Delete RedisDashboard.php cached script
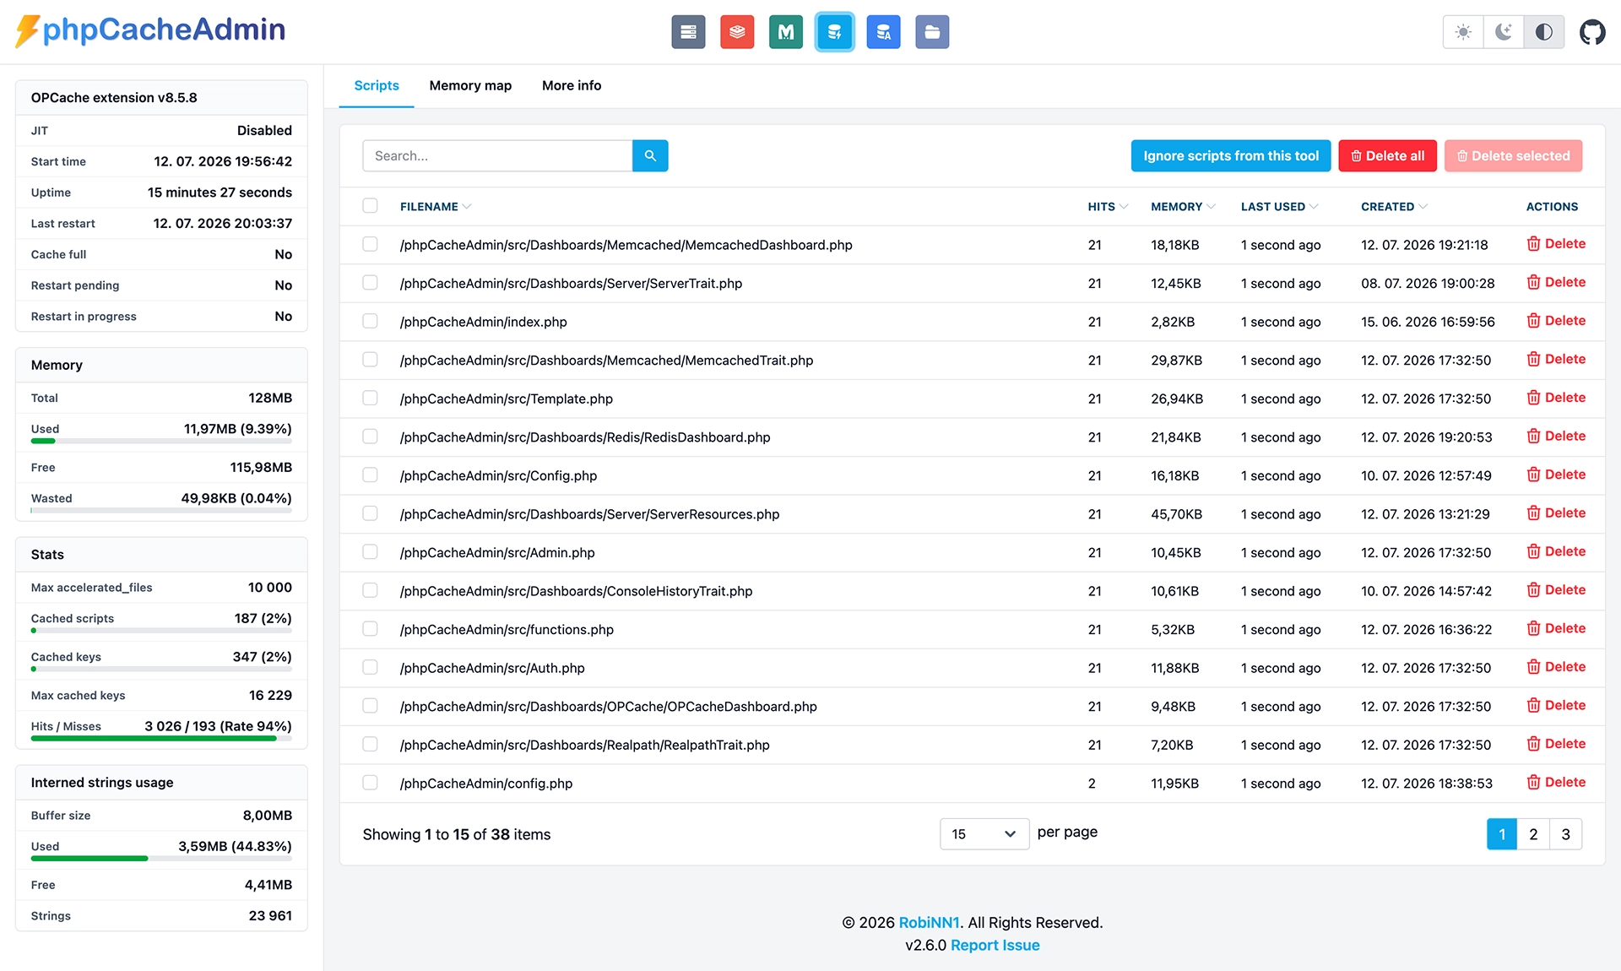Screen dimensions: 1621x971 (1556, 436)
